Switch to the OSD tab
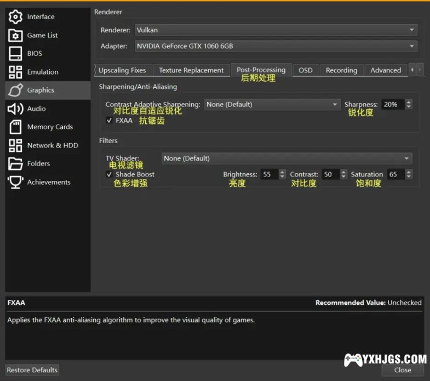 tap(305, 70)
